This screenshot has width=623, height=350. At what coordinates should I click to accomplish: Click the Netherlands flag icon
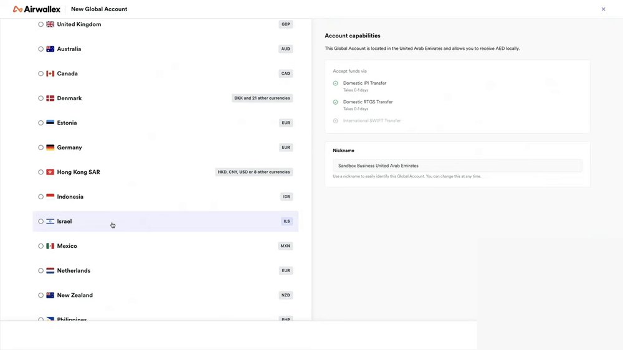pyautogui.click(x=50, y=270)
